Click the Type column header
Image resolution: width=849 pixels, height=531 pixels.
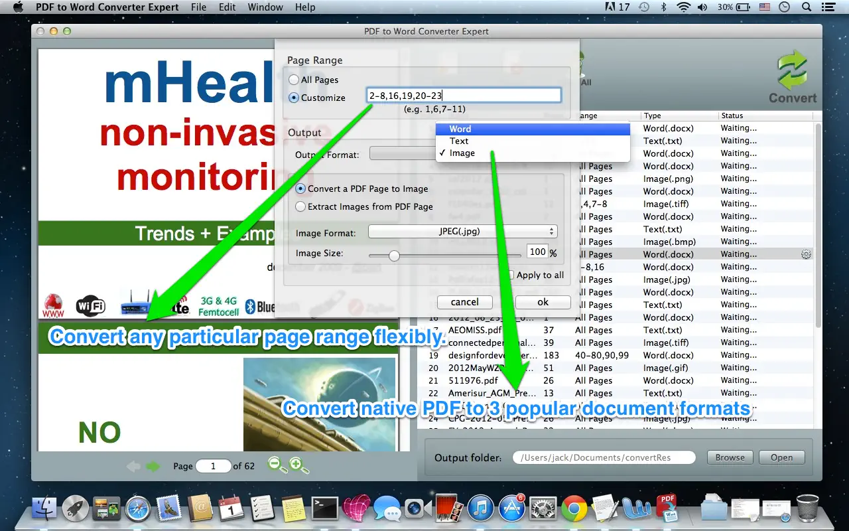679,115
